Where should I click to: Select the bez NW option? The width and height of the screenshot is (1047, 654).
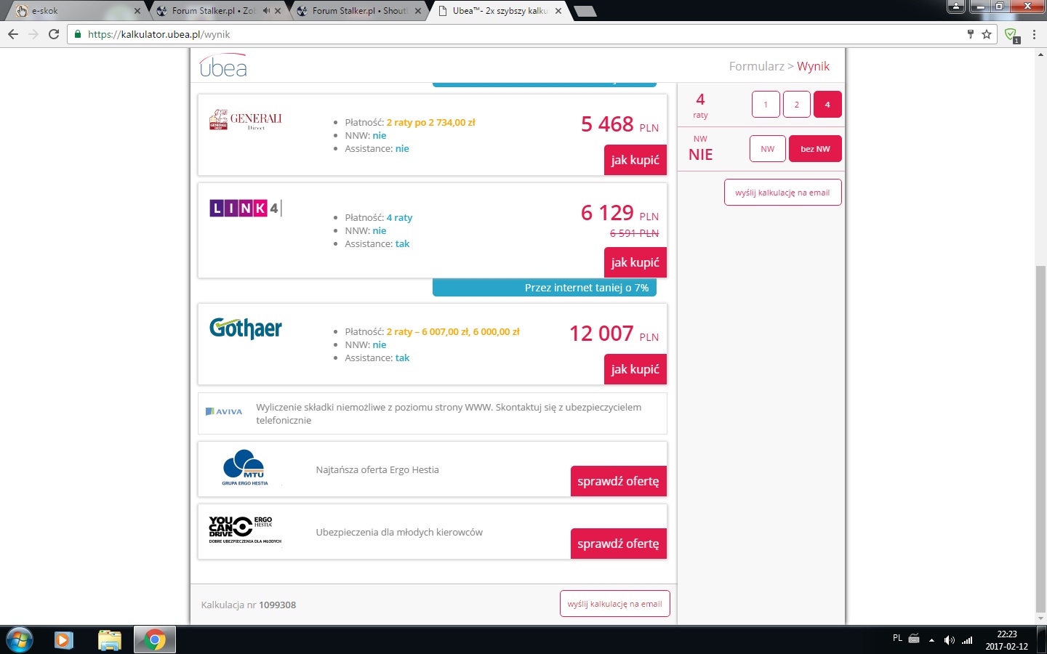tap(815, 149)
